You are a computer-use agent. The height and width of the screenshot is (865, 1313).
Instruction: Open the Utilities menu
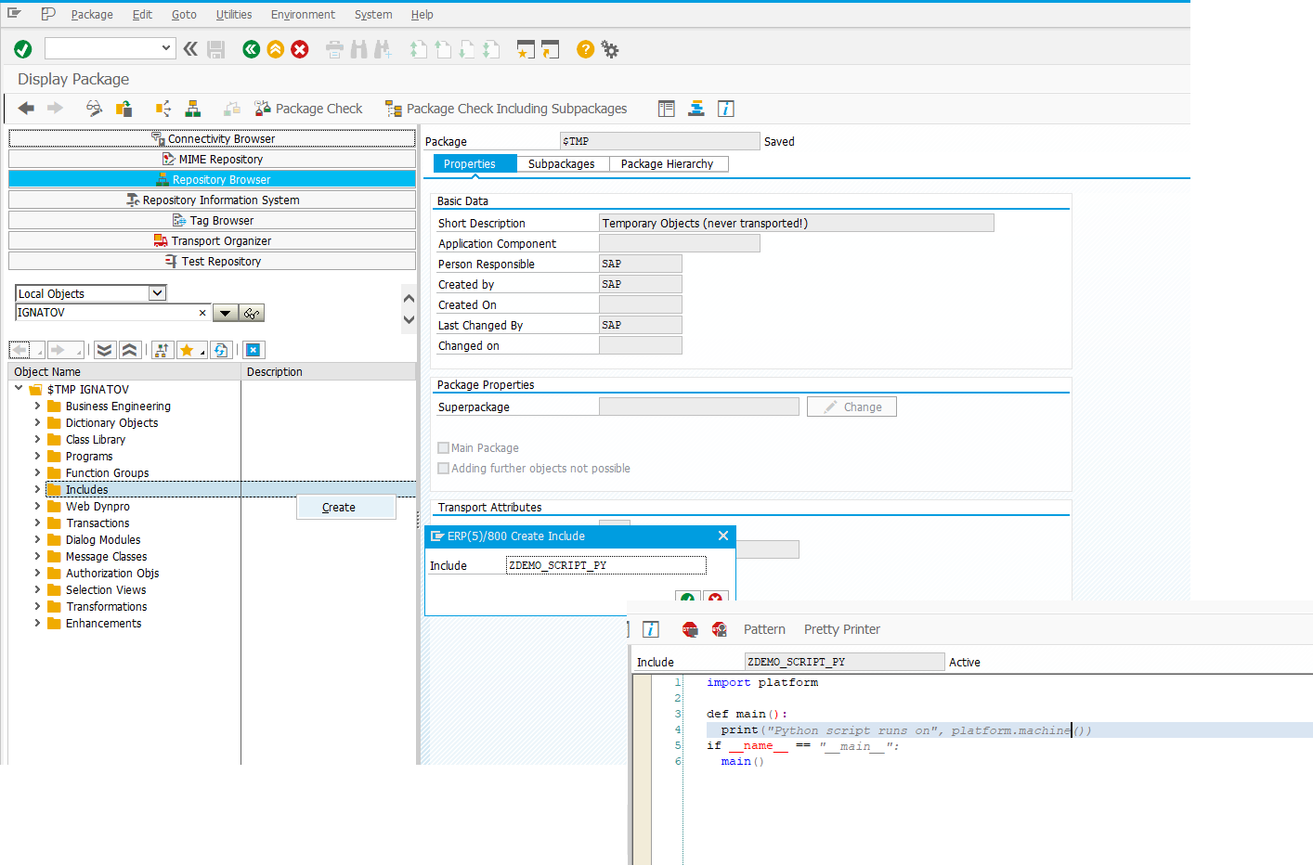pyautogui.click(x=234, y=15)
